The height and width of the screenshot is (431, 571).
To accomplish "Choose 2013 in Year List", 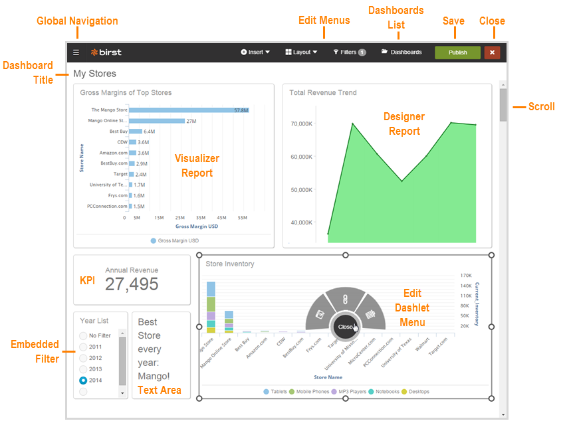I will point(83,369).
